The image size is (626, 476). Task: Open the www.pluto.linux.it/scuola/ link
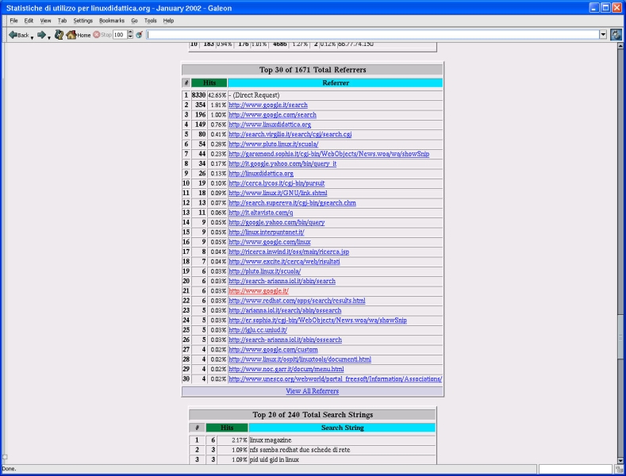click(274, 144)
